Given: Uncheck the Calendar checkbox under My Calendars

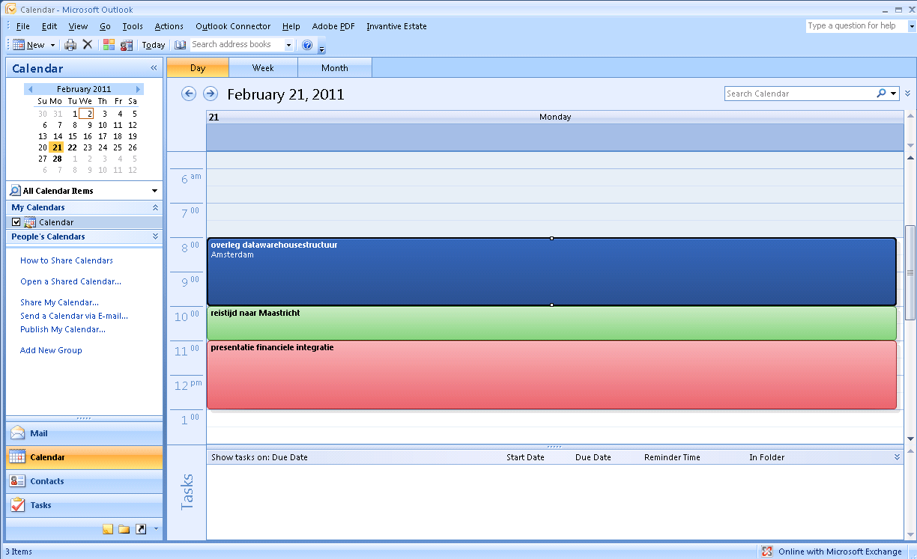Looking at the screenshot, I should (16, 222).
